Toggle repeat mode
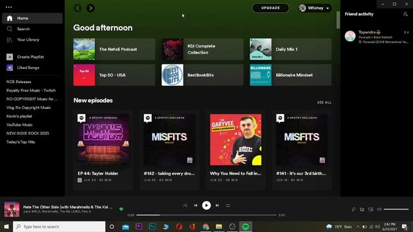The width and height of the screenshot is (413, 232). [x=228, y=206]
